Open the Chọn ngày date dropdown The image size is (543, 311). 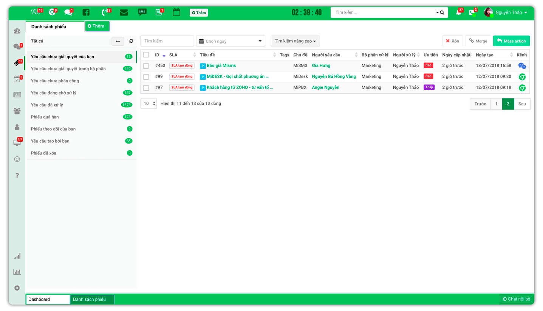[231, 41]
